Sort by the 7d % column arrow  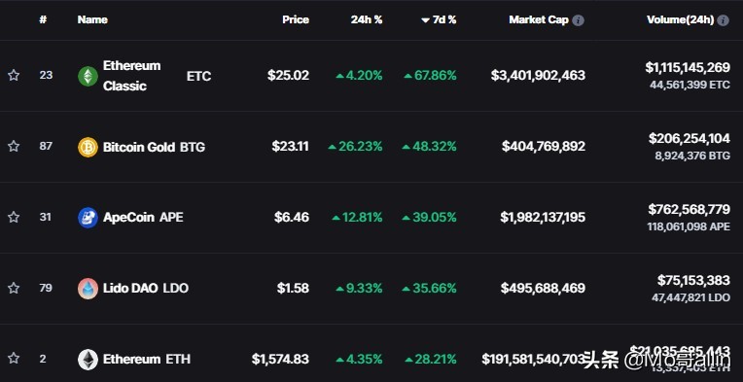tap(425, 20)
